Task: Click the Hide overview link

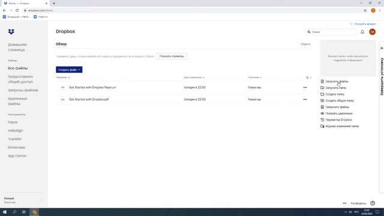Action: pyautogui.click(x=305, y=44)
